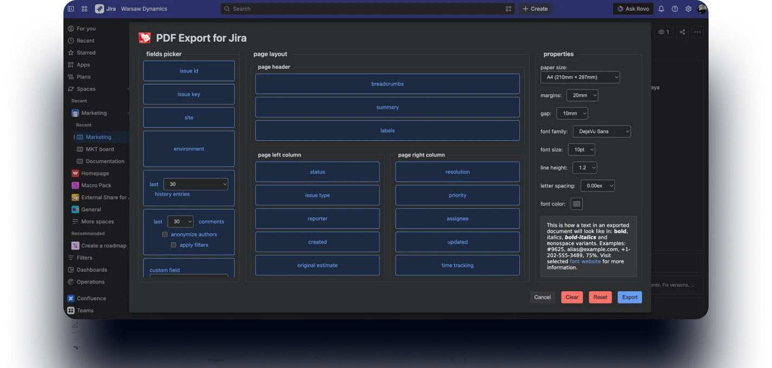Select the summary header block
This screenshot has height=368, width=772.
387,107
